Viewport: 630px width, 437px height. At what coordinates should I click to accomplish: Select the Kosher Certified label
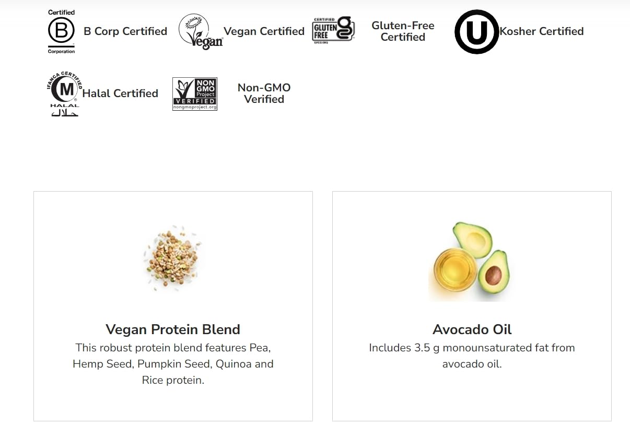click(x=542, y=31)
